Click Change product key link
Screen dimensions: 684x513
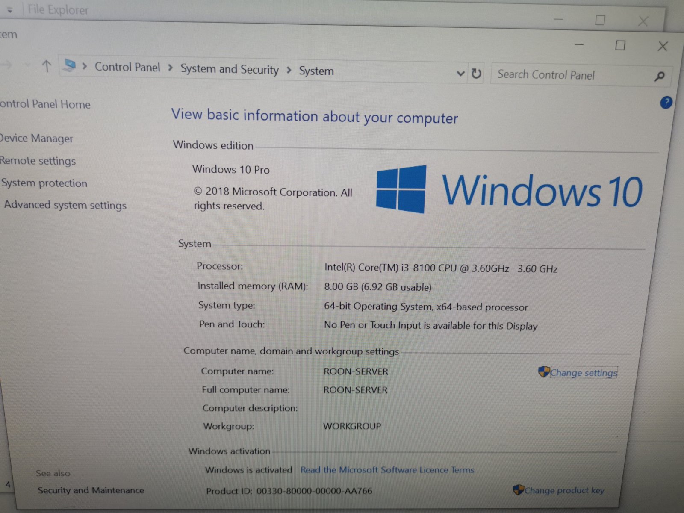[x=565, y=490]
